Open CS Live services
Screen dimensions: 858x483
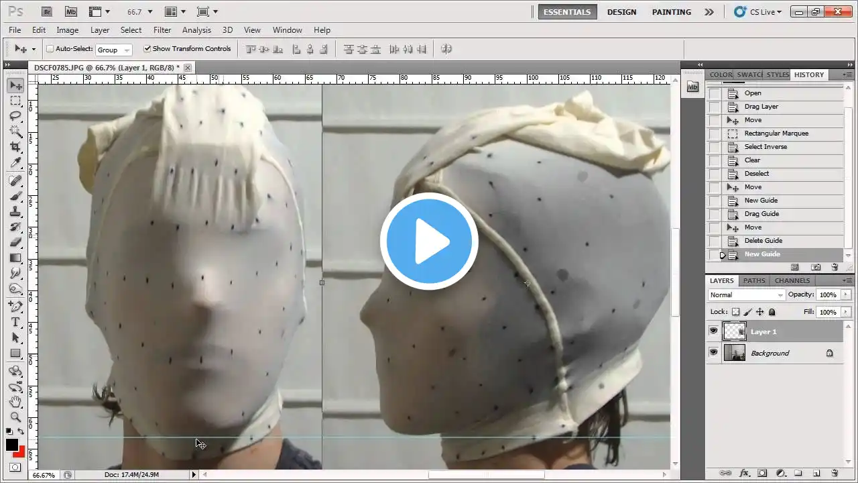point(757,12)
